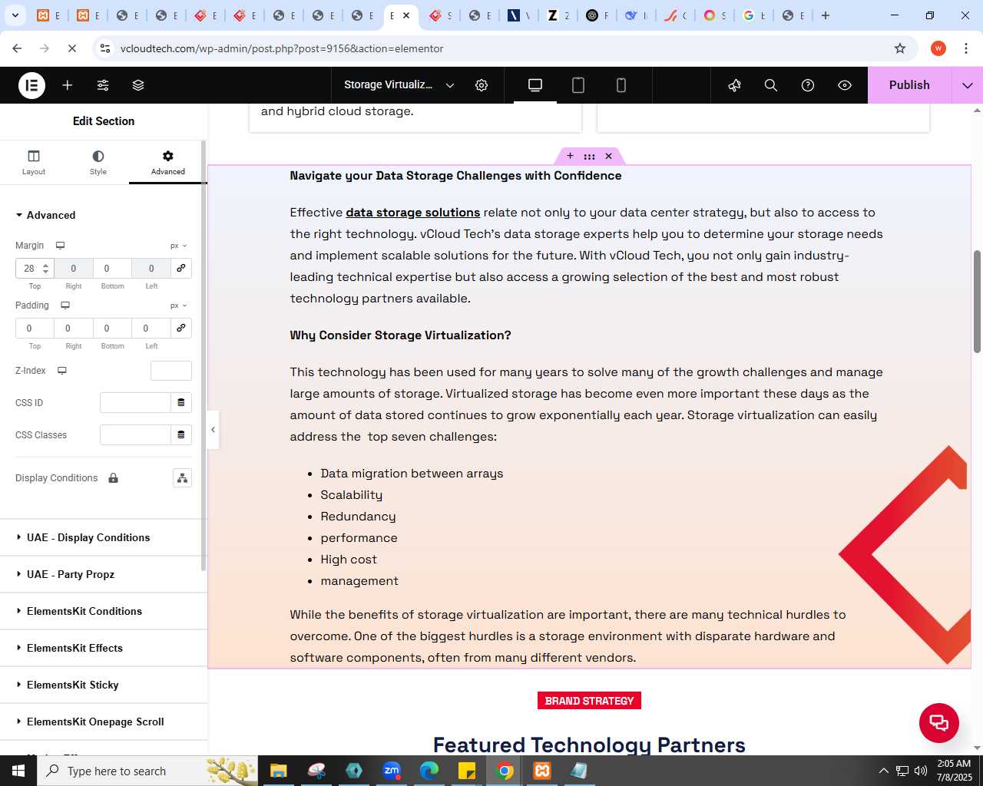Toggle the Margin link values icon
This screenshot has width=983, height=786.
coord(181,268)
